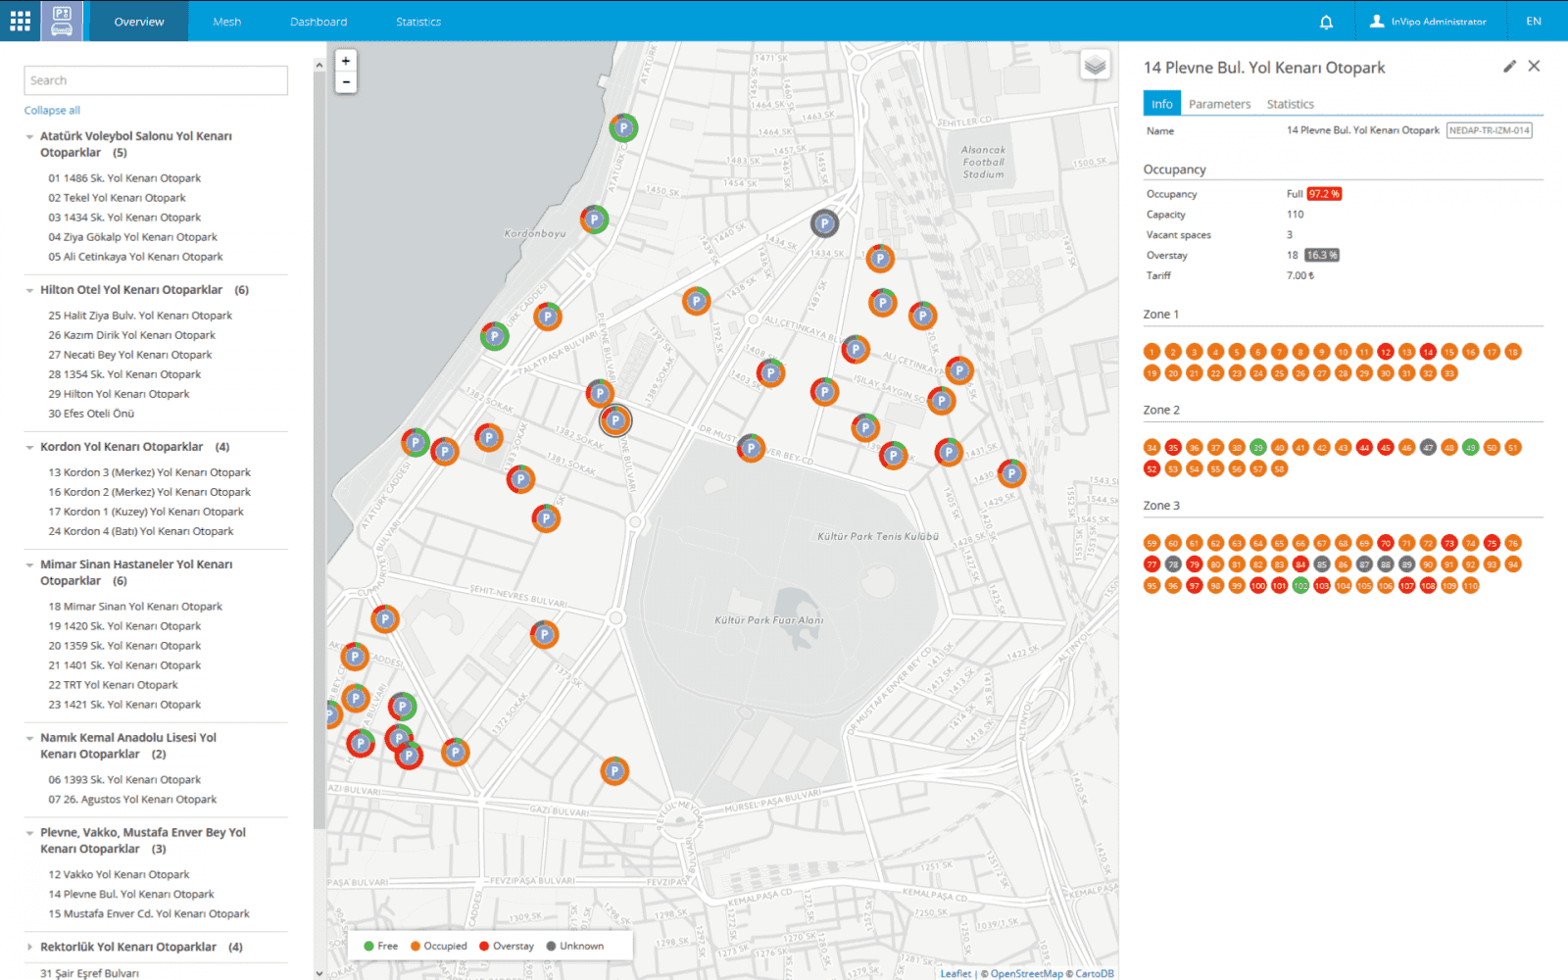Open the map layers switcher icon
Image resolution: width=1568 pixels, height=980 pixels.
1095,64
